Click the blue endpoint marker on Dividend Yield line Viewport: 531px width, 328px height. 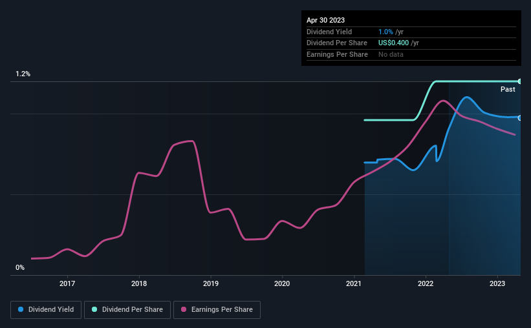(520, 118)
